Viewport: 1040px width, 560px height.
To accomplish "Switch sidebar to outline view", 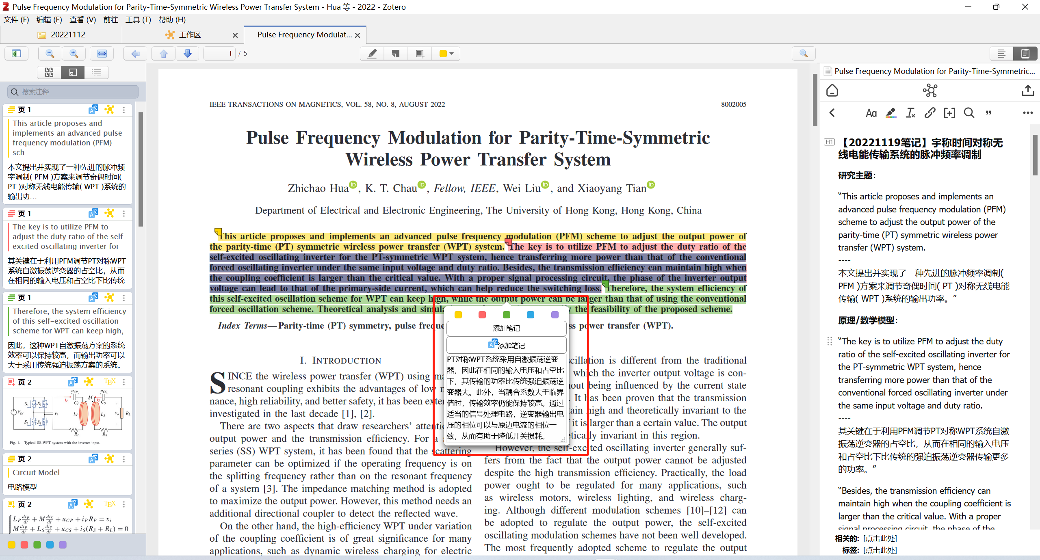I will [x=96, y=72].
